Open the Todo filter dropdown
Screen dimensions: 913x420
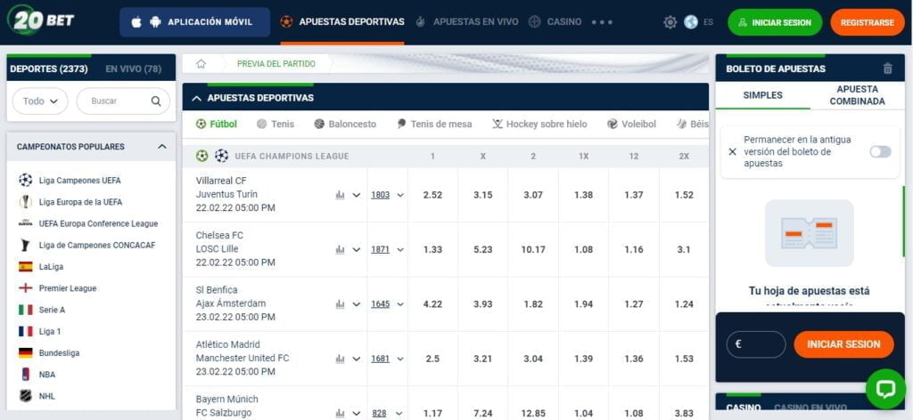pos(40,101)
